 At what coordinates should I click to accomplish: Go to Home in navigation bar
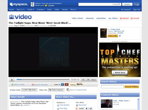pyautogui.click(x=11, y=10)
